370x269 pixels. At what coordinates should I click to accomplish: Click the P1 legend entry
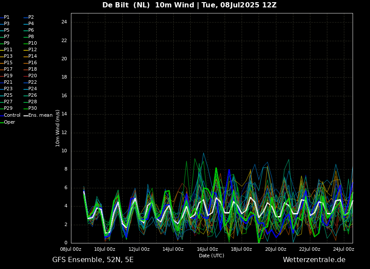[x=7, y=17]
